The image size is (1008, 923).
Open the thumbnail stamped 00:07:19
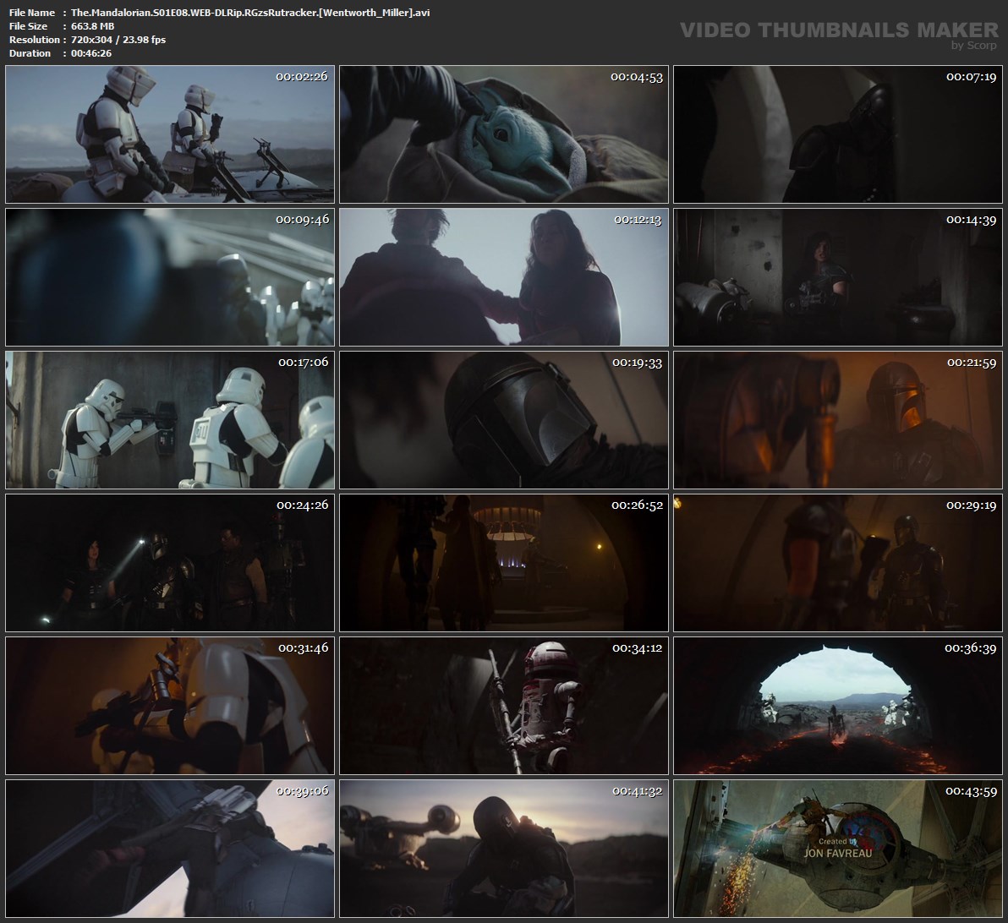838,134
